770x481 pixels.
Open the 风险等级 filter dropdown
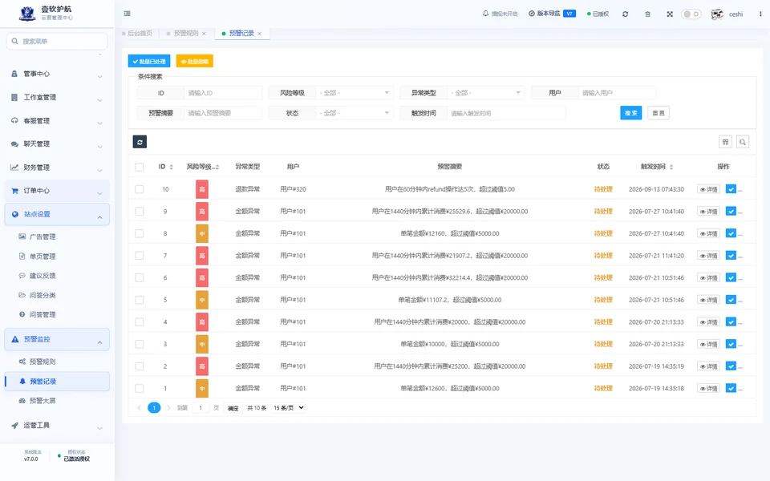point(354,93)
